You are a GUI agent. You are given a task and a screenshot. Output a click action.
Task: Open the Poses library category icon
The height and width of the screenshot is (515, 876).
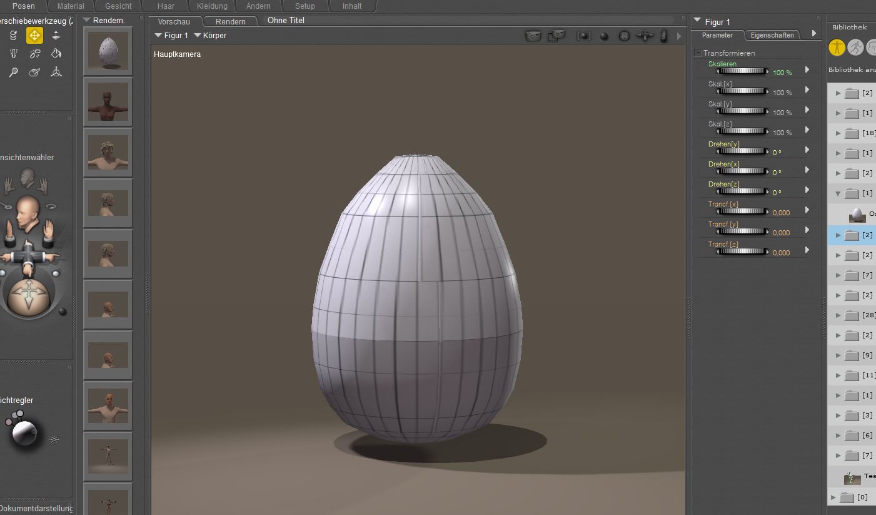pos(855,48)
